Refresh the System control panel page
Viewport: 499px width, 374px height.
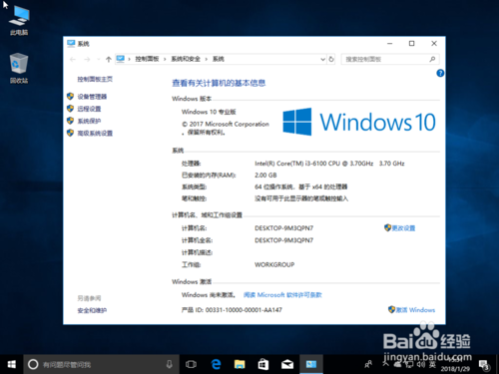[331, 59]
